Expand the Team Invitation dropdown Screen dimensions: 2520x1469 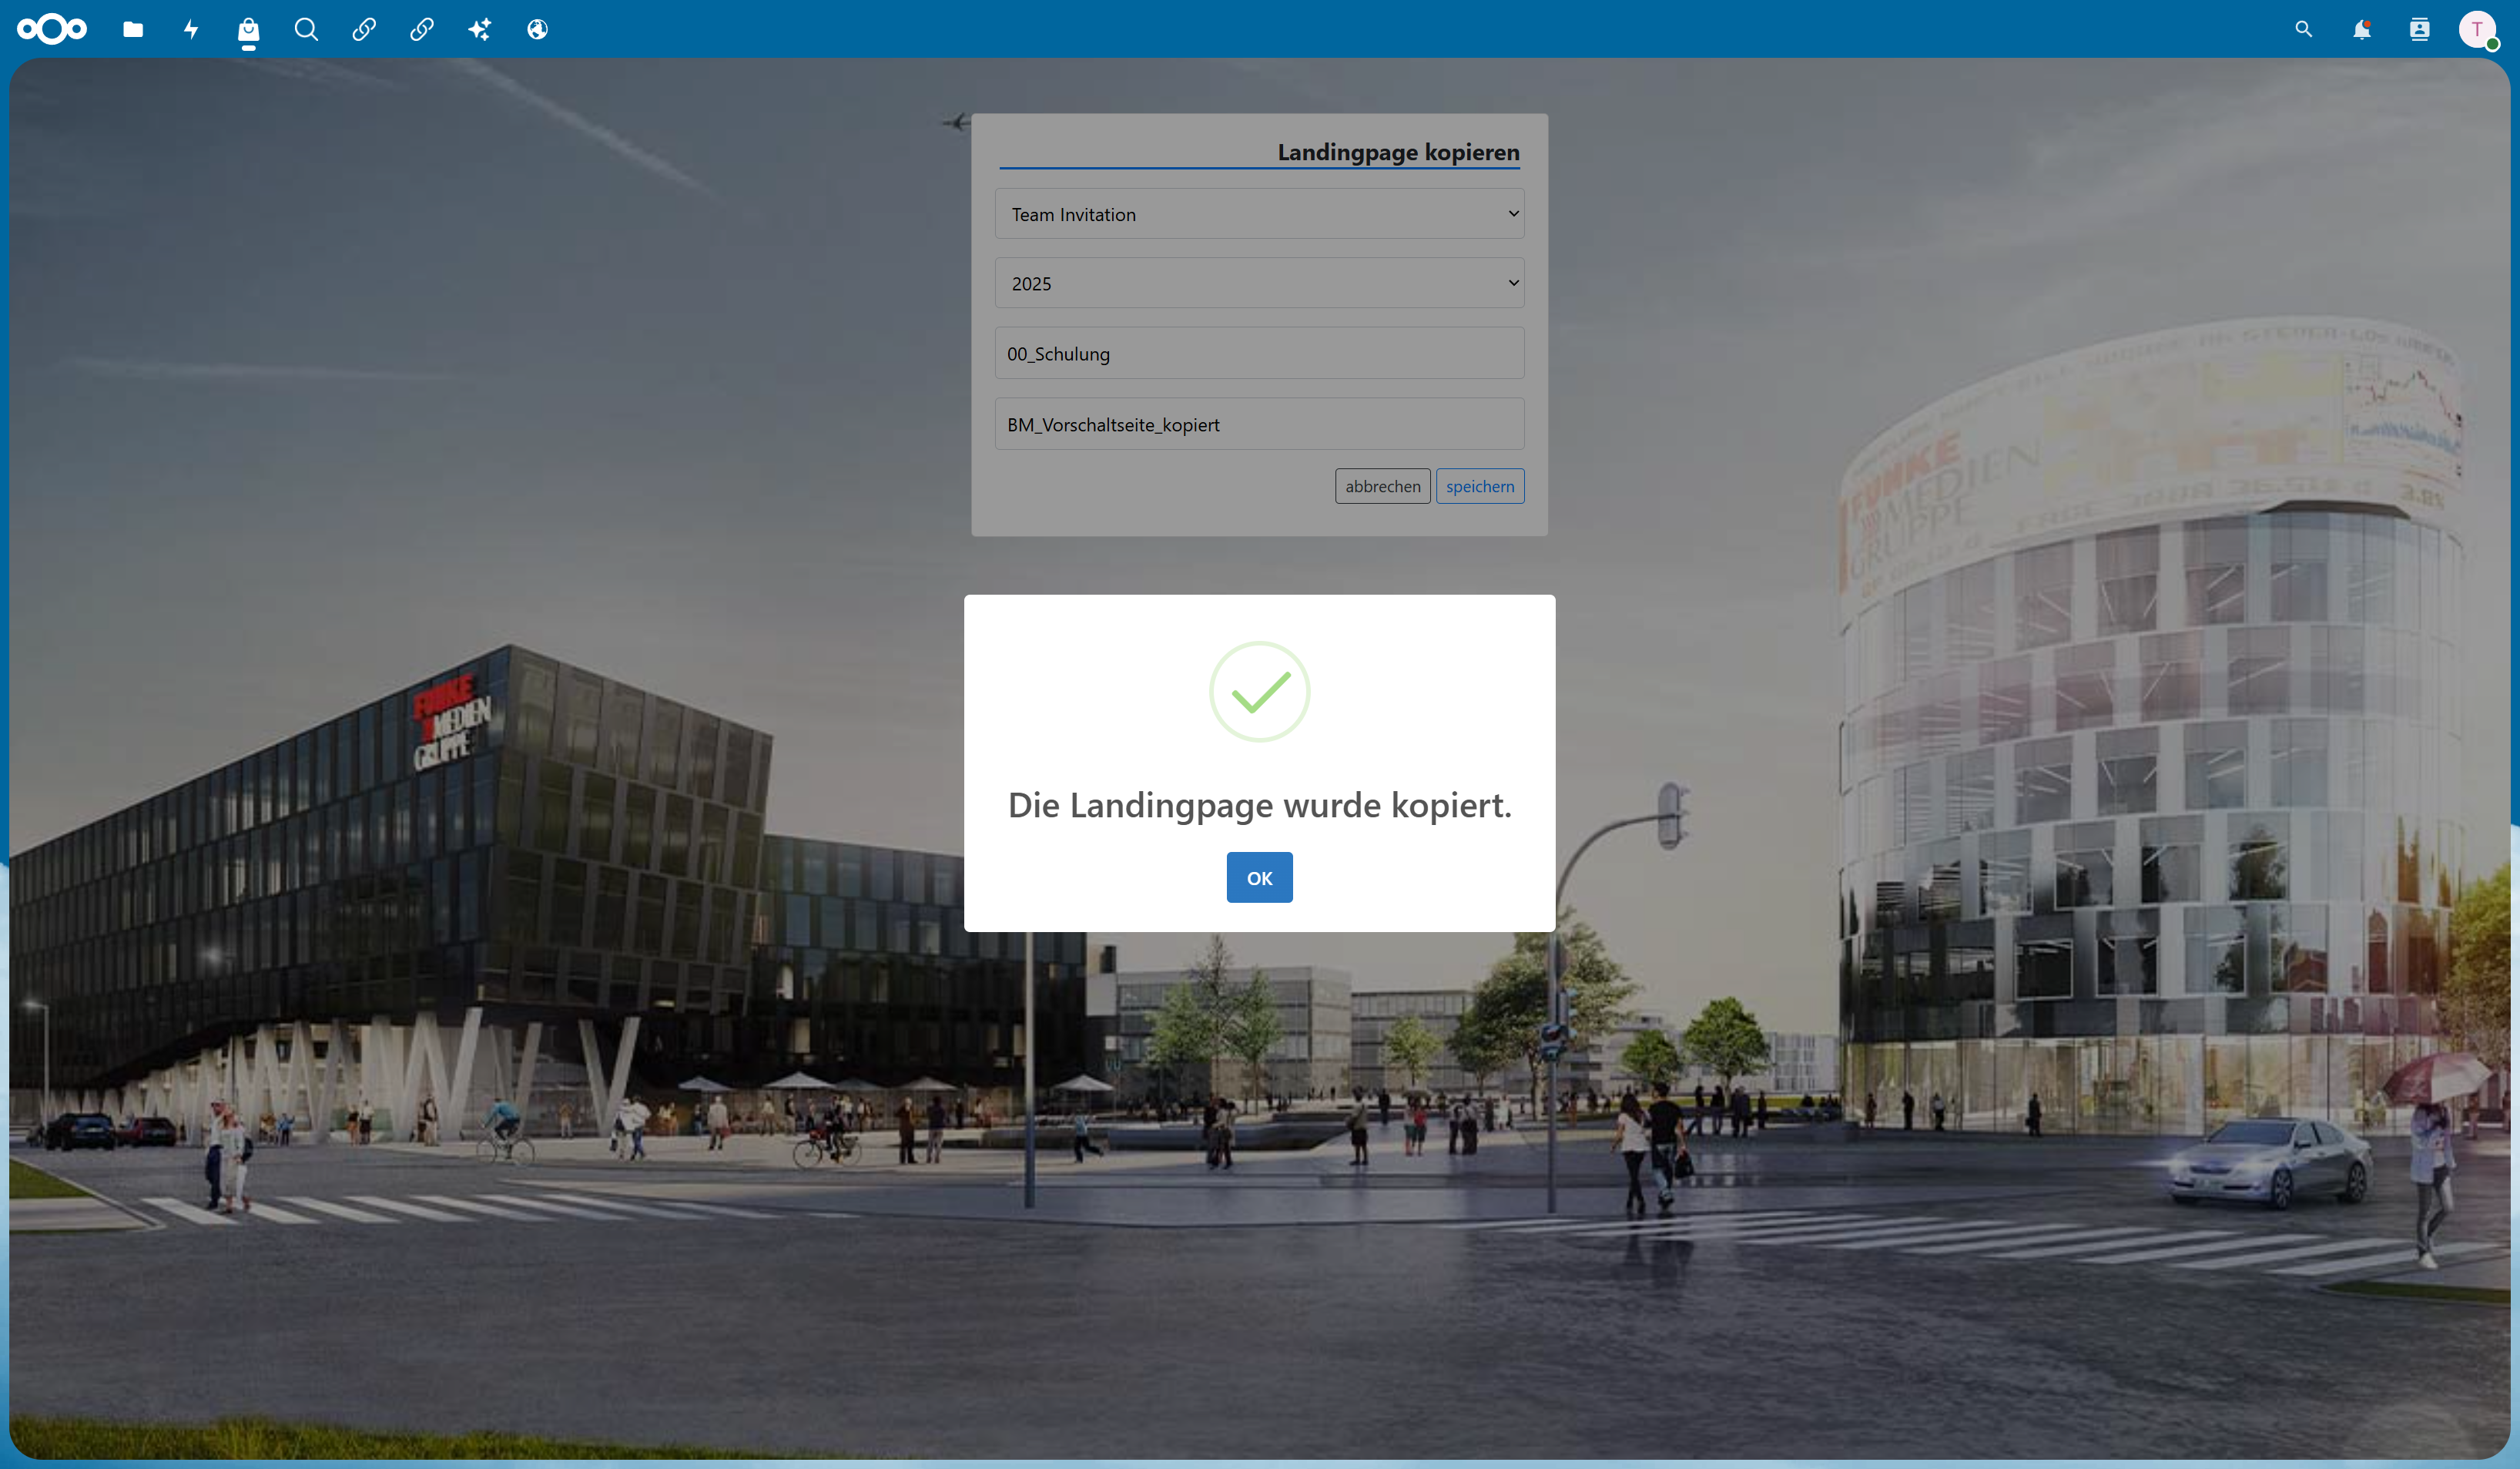[1259, 214]
